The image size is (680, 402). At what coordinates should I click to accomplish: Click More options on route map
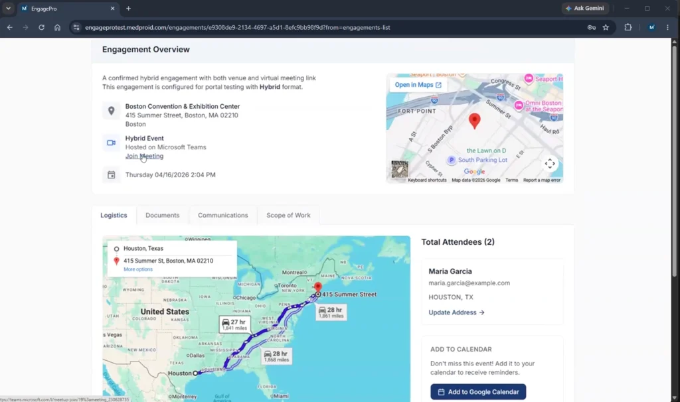click(138, 269)
